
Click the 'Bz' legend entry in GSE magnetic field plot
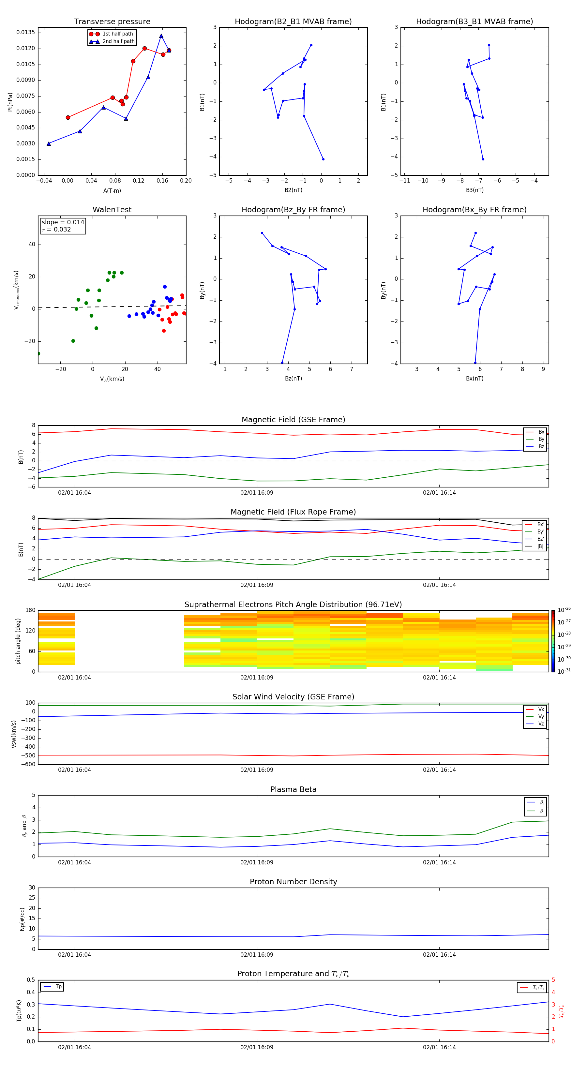(535, 446)
